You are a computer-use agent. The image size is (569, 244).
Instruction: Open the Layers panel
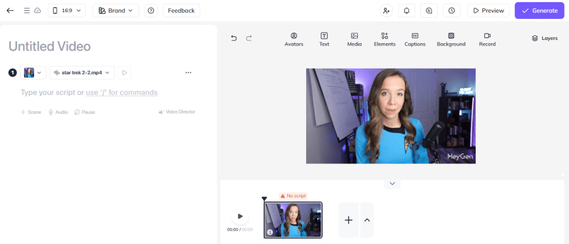pos(545,38)
